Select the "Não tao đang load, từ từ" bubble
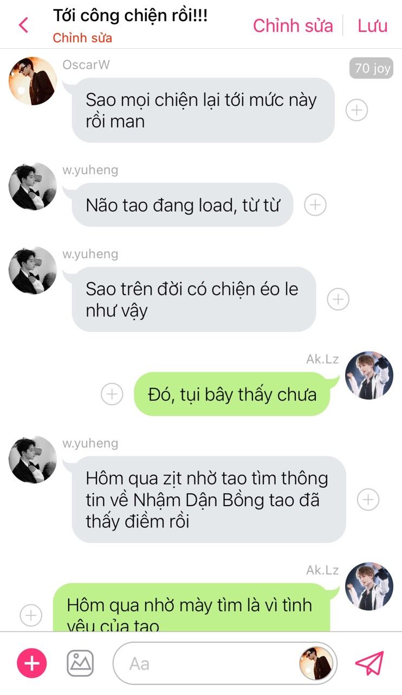The width and height of the screenshot is (402, 695). (183, 205)
